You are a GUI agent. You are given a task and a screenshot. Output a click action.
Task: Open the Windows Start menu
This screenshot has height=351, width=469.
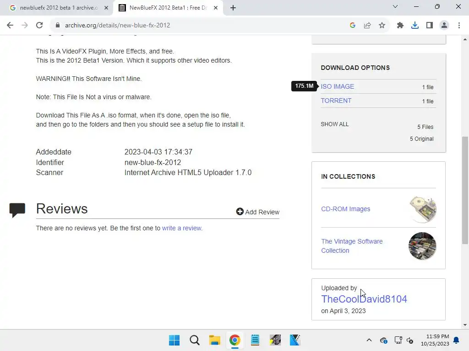coord(174,340)
